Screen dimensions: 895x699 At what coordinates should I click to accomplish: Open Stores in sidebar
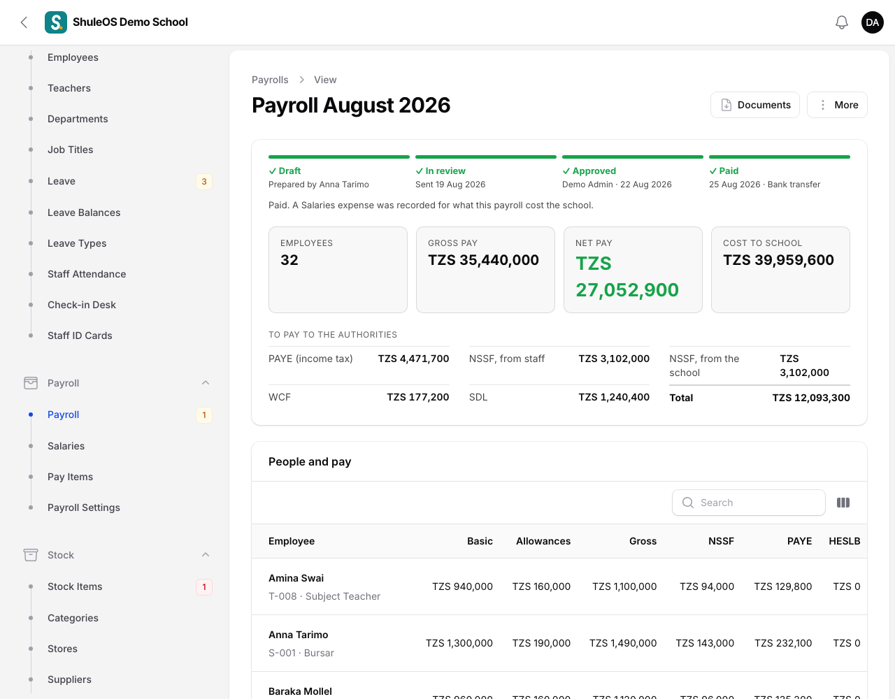(62, 649)
